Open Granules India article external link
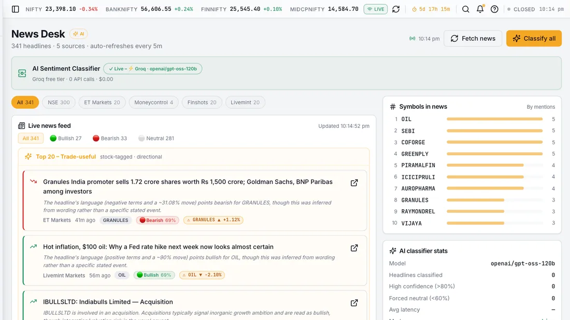This screenshot has width=570, height=320. (x=354, y=183)
